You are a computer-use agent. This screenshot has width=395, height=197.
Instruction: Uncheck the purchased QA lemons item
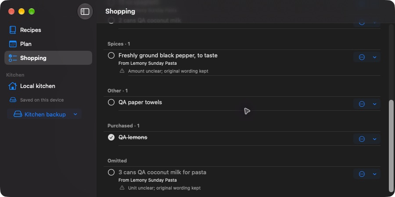(111, 137)
